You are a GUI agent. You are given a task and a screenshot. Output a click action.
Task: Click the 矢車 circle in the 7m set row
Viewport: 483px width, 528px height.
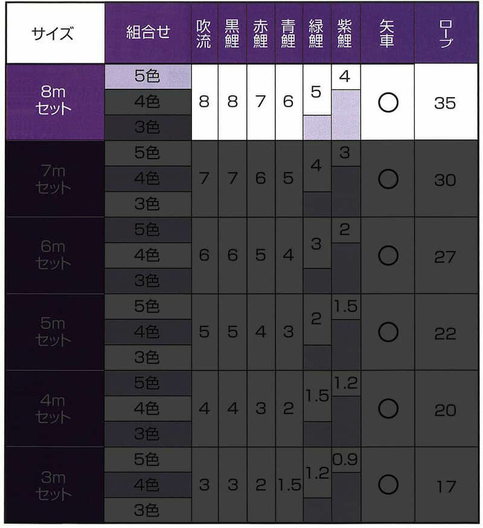[388, 179]
